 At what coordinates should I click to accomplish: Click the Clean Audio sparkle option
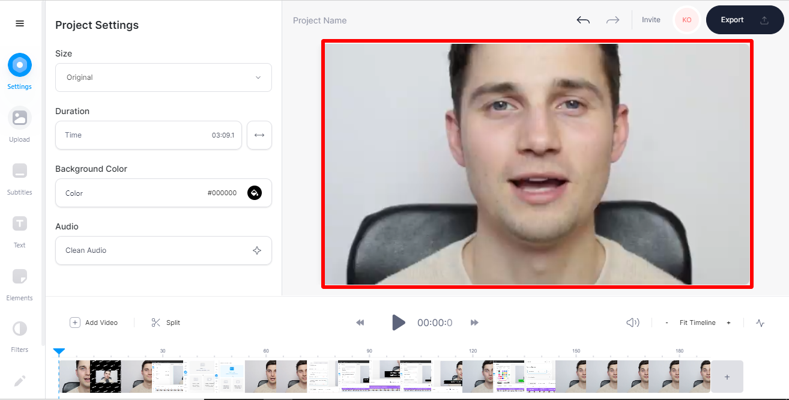point(163,250)
